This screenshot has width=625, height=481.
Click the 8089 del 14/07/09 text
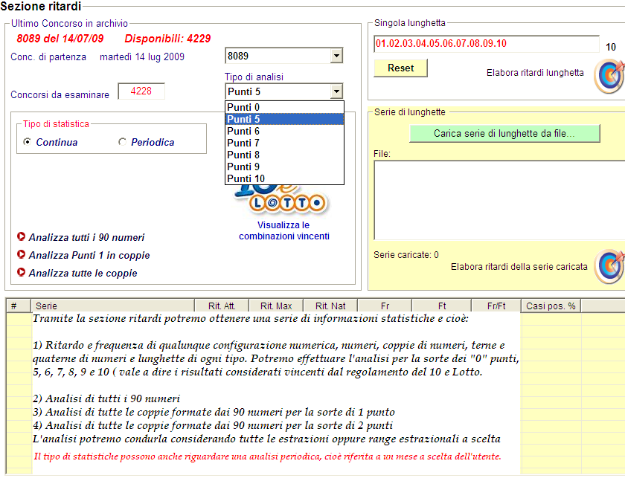pos(60,38)
